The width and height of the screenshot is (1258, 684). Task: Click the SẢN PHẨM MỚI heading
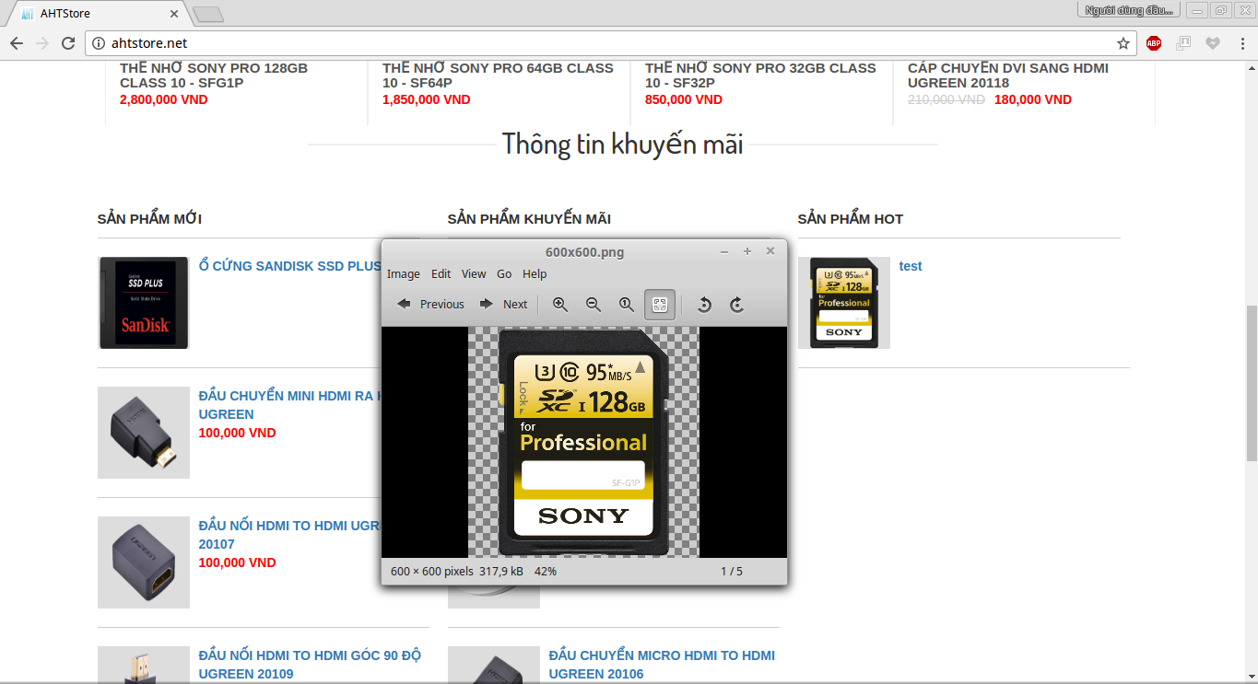pyautogui.click(x=149, y=218)
